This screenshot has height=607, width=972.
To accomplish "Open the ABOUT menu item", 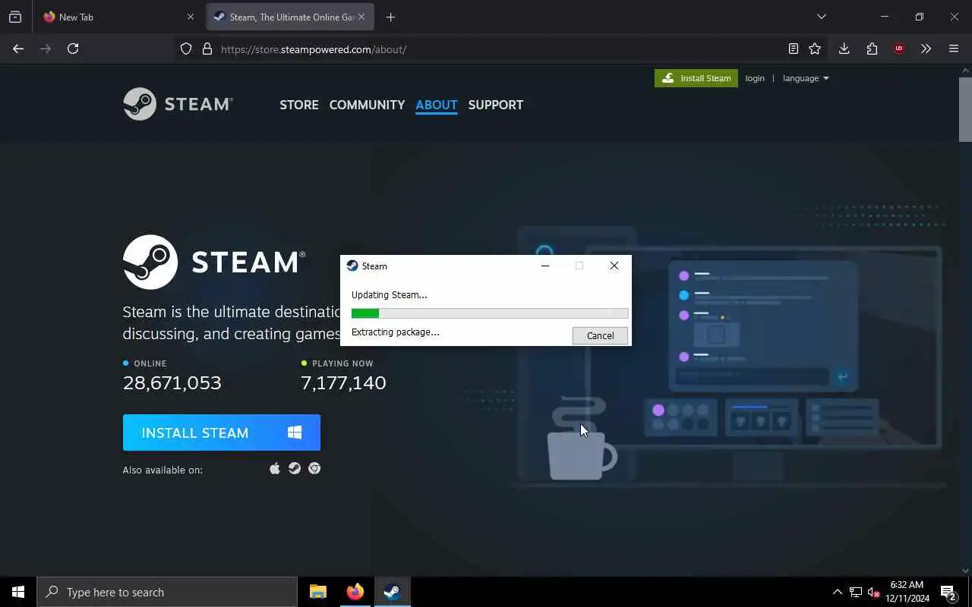I will pos(437,105).
